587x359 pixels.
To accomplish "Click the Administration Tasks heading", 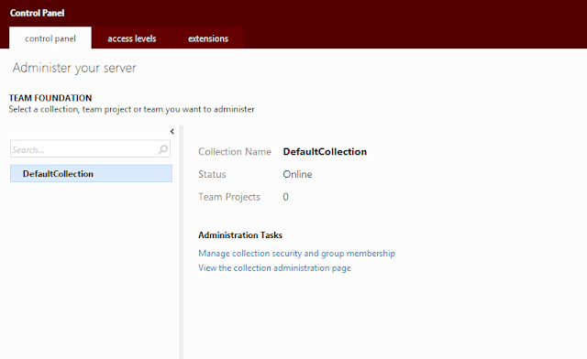I will pos(240,234).
